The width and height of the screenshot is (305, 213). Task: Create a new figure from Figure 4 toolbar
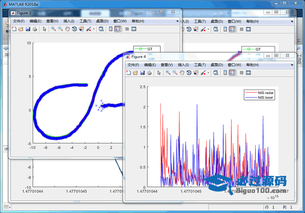[128, 73]
